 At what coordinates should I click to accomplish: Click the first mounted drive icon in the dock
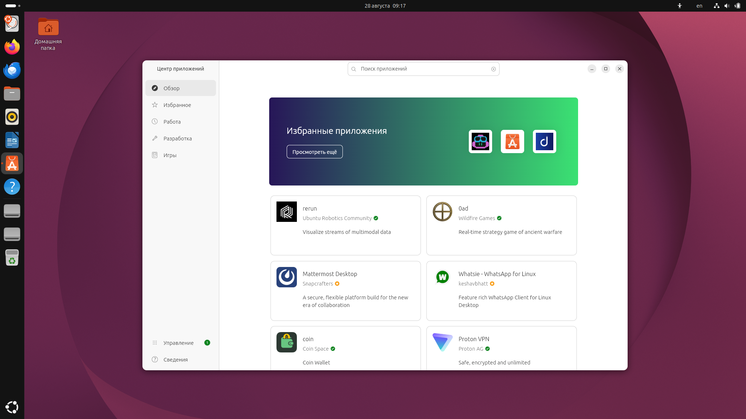tap(12, 211)
